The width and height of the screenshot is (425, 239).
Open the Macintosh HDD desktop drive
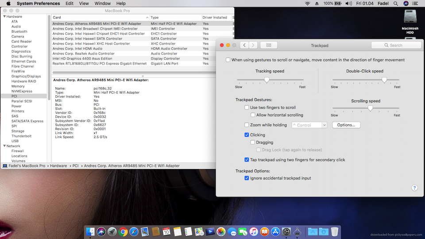coord(410,22)
